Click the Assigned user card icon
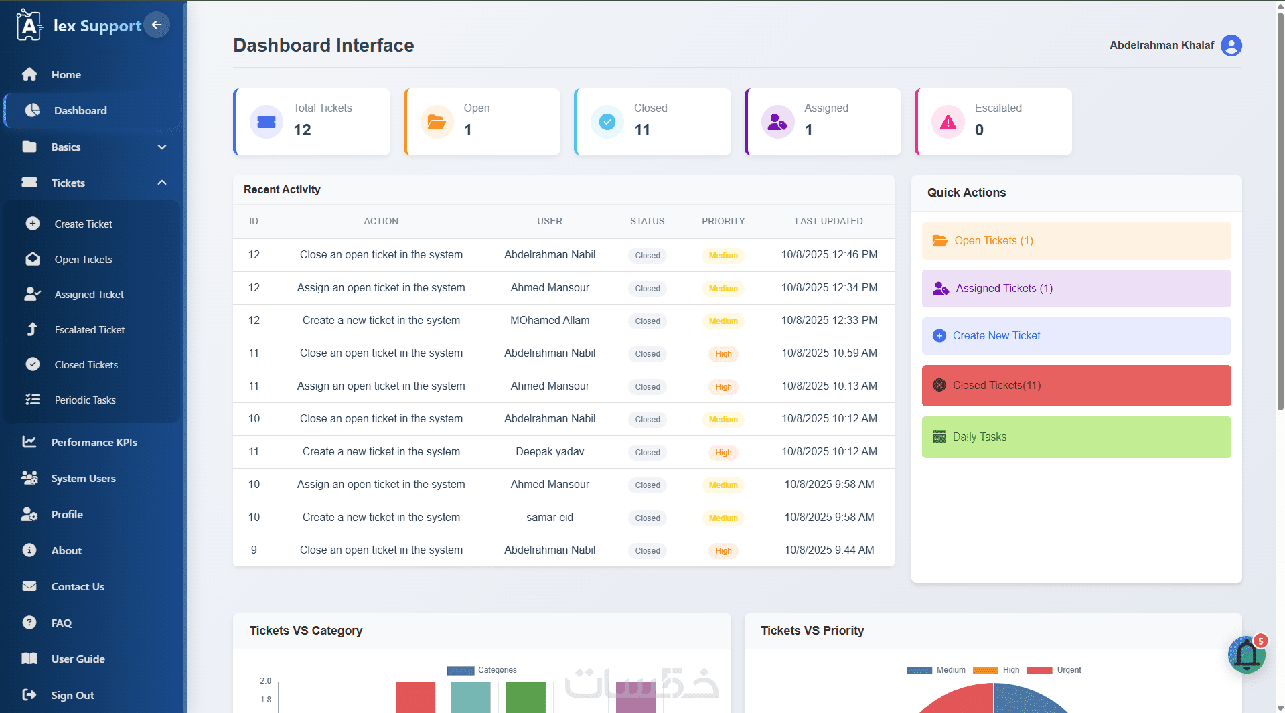Screen dimensions: 1285x713 [778, 123]
